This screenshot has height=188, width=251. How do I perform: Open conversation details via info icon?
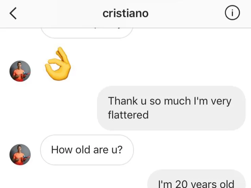232,13
